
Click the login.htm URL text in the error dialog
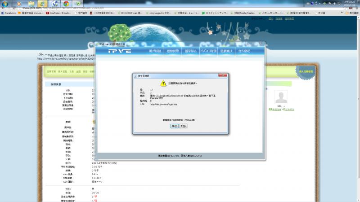coord(163,105)
